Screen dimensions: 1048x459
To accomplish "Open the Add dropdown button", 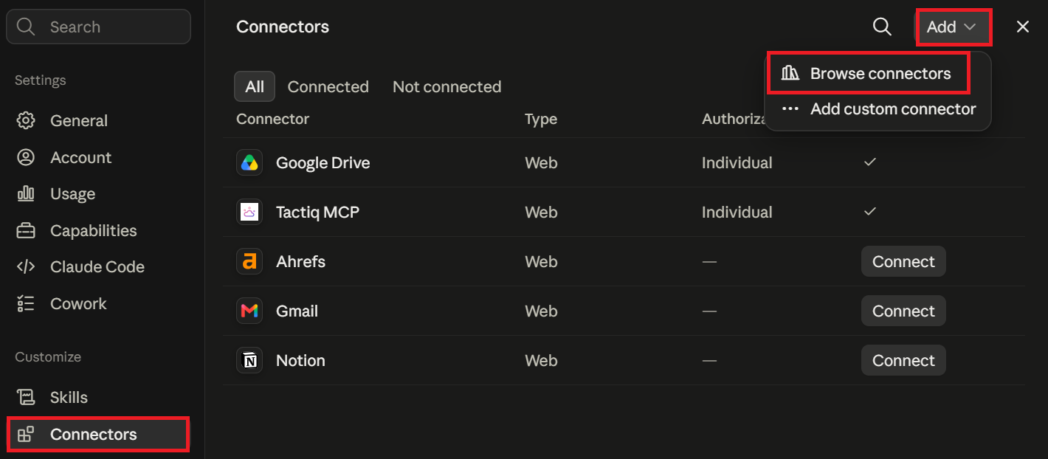I will [x=952, y=27].
